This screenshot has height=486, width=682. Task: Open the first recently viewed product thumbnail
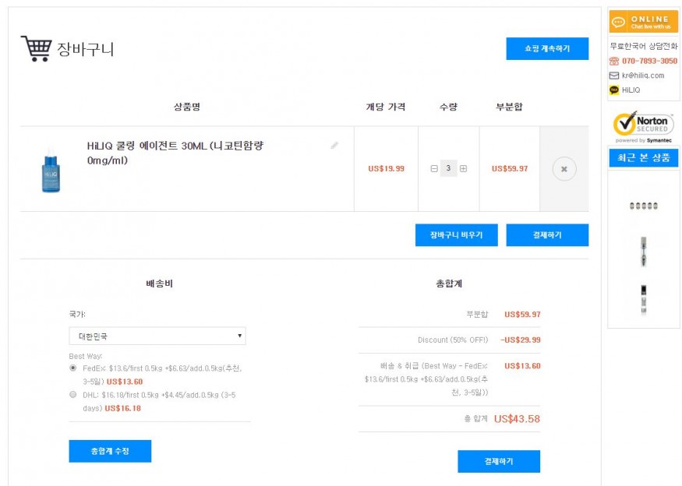[643, 206]
